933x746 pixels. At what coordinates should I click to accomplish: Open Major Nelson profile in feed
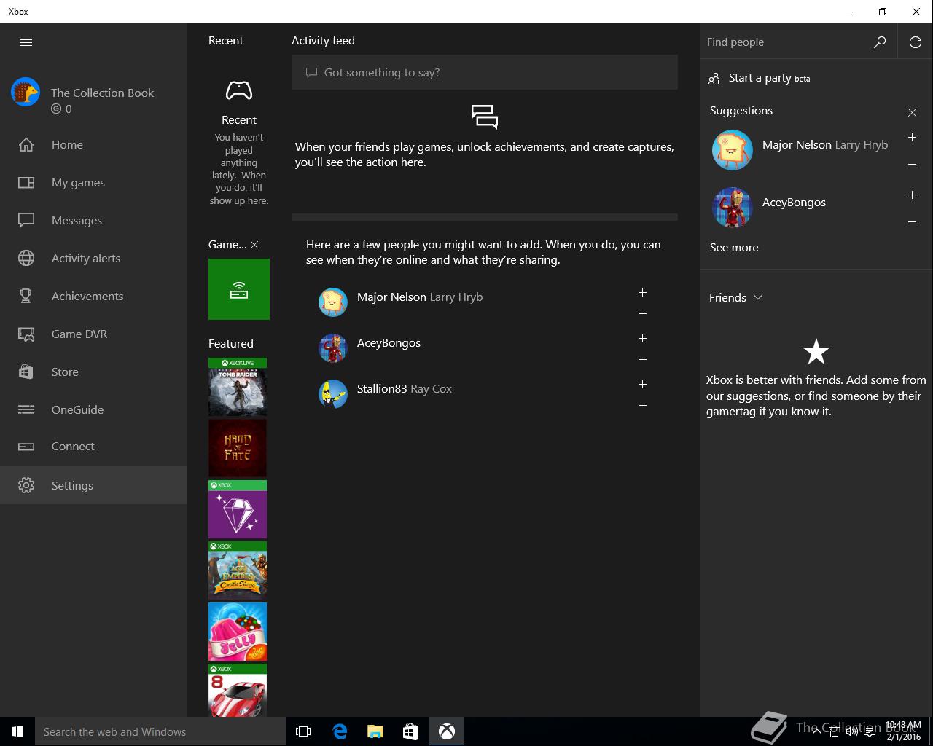[x=419, y=297]
